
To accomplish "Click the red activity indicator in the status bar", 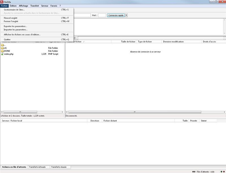I will (x=224, y=172).
